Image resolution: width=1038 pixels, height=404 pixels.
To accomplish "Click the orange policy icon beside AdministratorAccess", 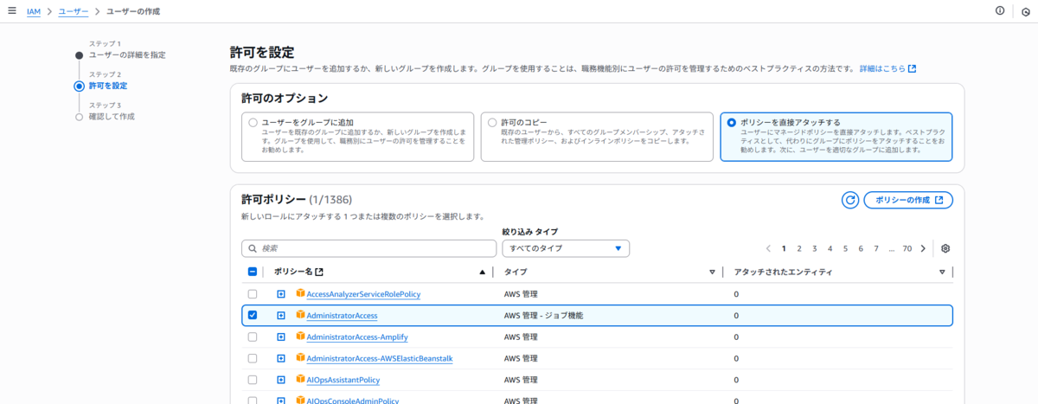I will pos(301,315).
